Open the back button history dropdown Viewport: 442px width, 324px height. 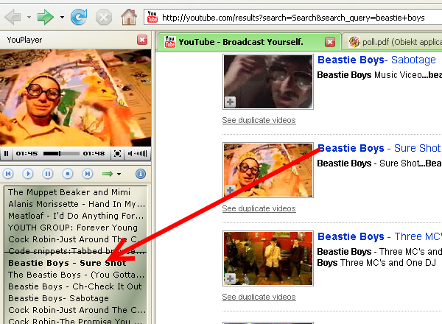pyautogui.click(x=28, y=16)
